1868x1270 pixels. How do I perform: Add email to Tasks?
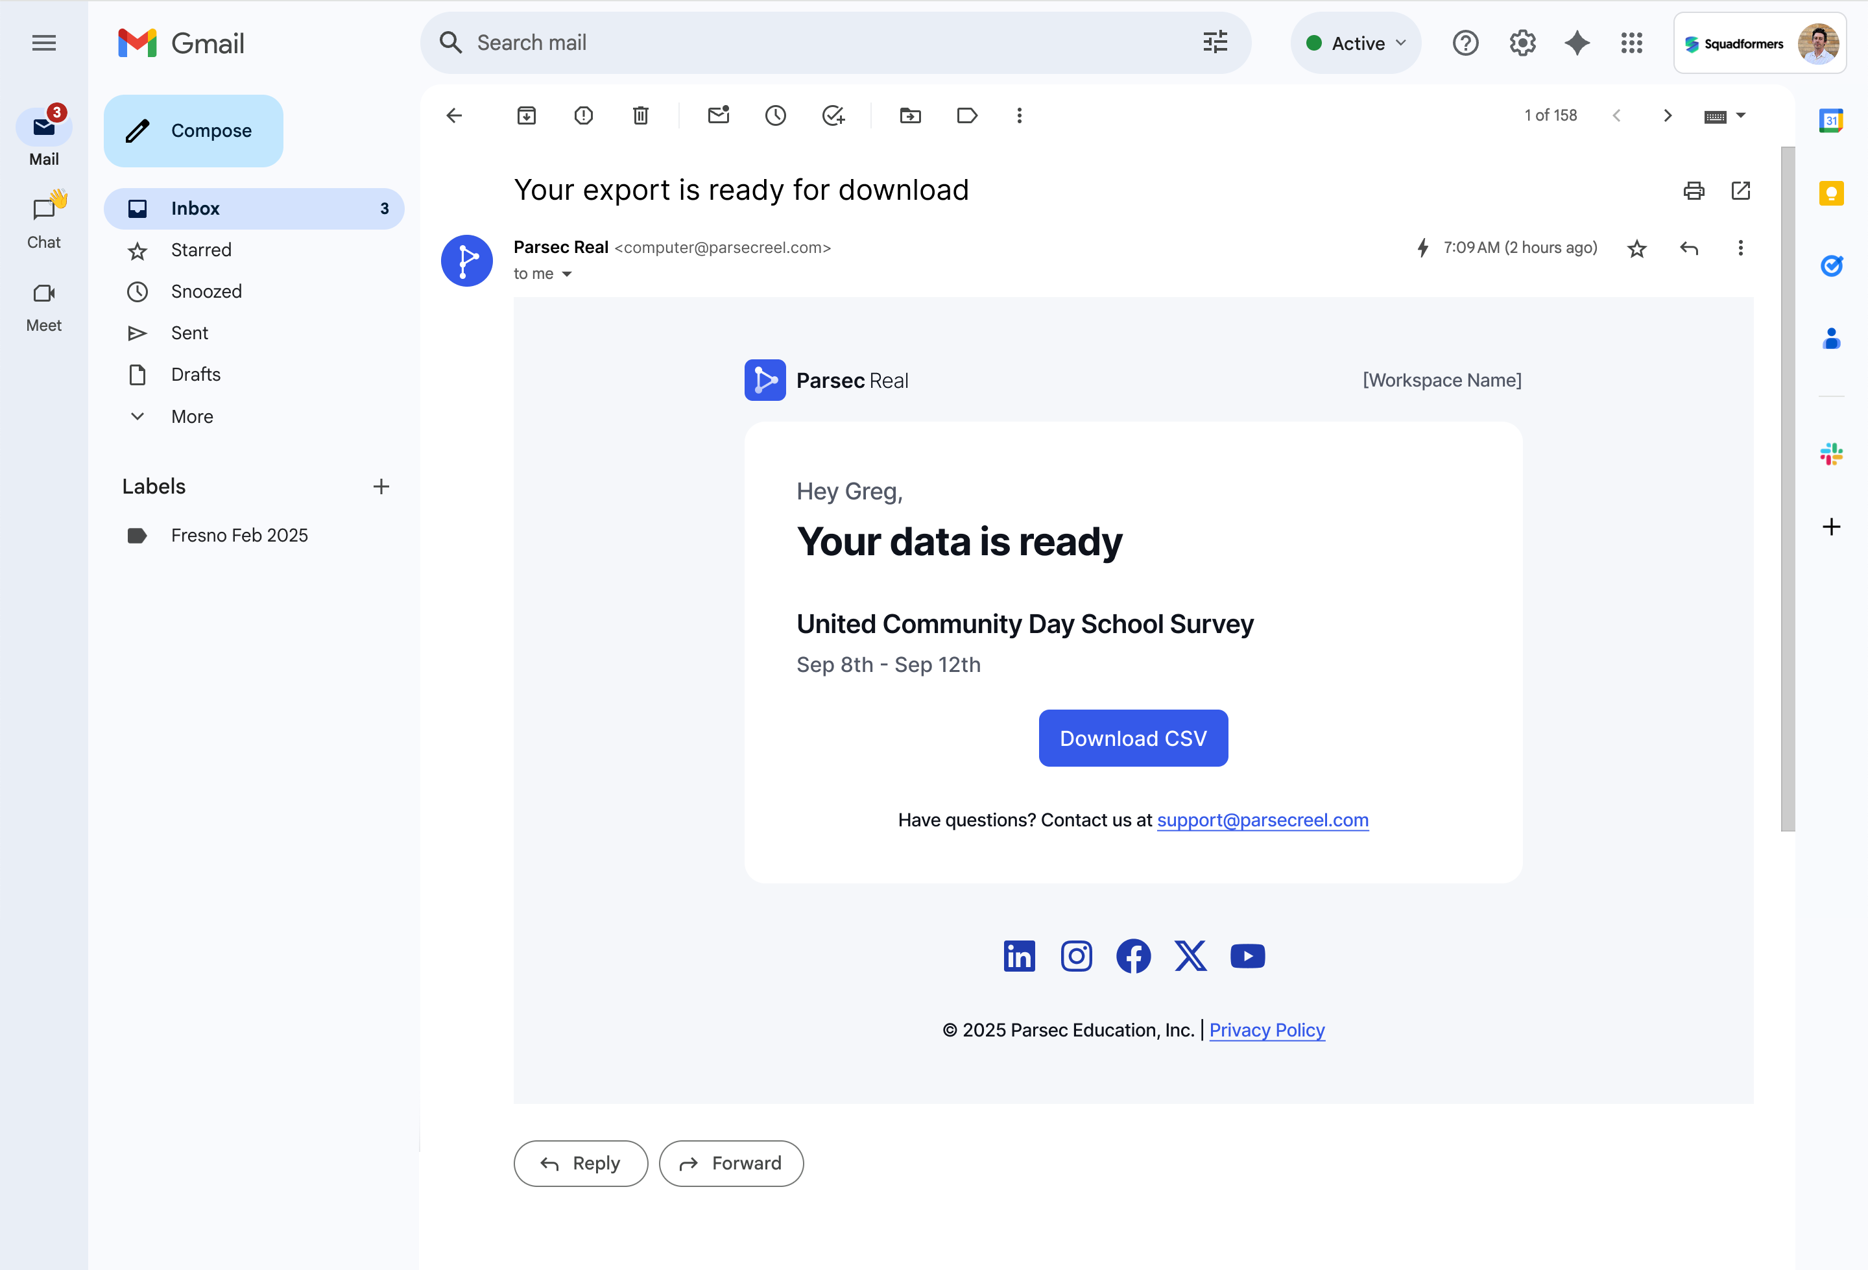tap(833, 115)
